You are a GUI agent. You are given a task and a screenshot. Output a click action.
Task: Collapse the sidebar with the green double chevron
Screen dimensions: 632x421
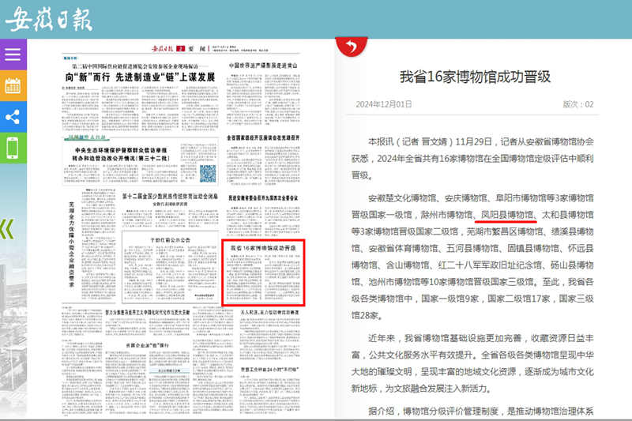click(7, 229)
